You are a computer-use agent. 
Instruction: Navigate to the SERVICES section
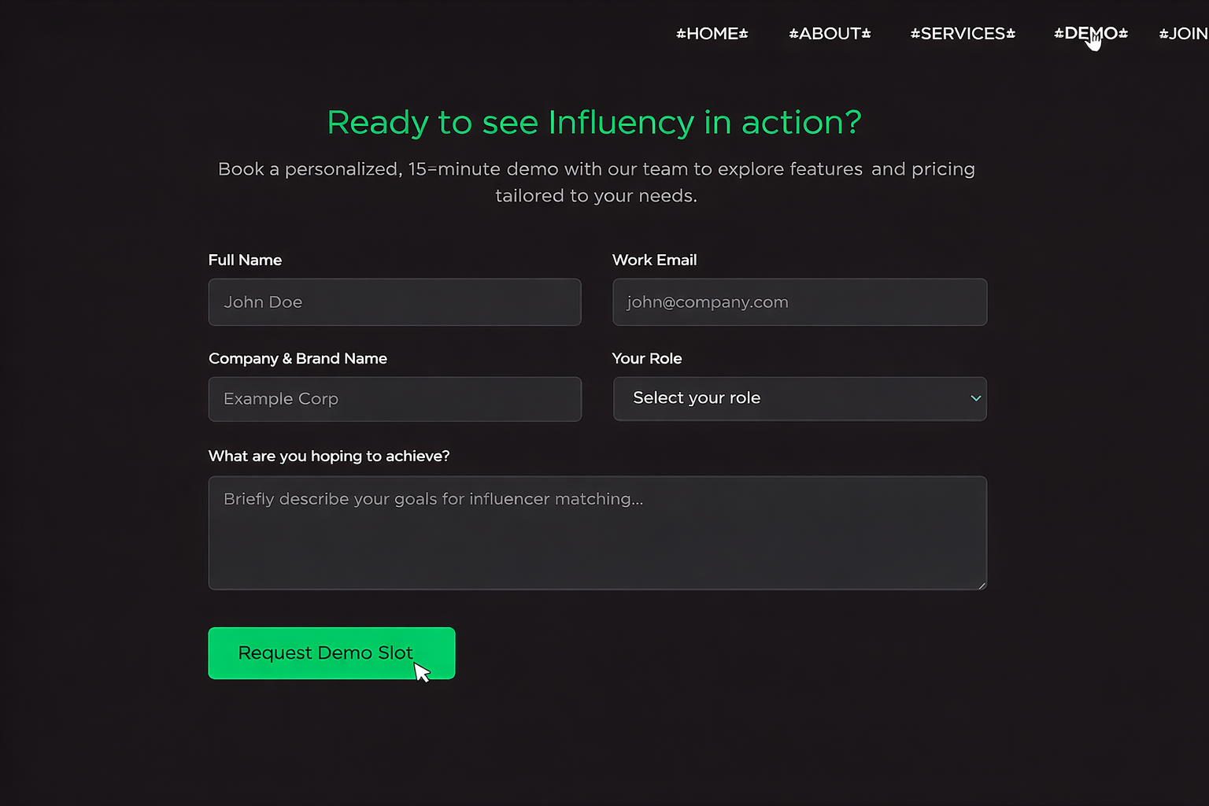(963, 34)
